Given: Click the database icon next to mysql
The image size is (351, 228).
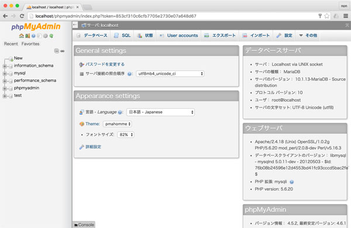Looking at the screenshot, I should coord(11,74).
